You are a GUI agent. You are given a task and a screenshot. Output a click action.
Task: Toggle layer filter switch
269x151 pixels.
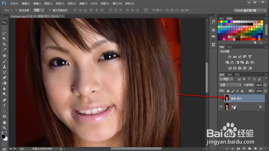click(266, 79)
